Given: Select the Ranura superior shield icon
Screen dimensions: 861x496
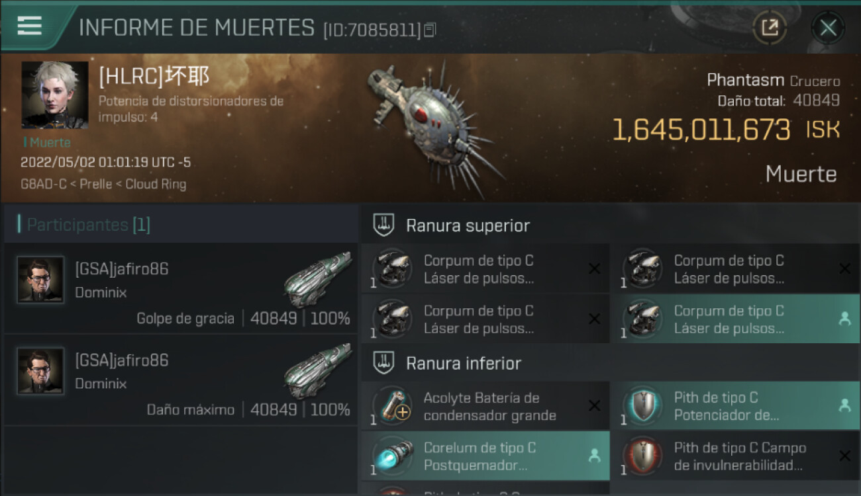Looking at the screenshot, I should (385, 226).
